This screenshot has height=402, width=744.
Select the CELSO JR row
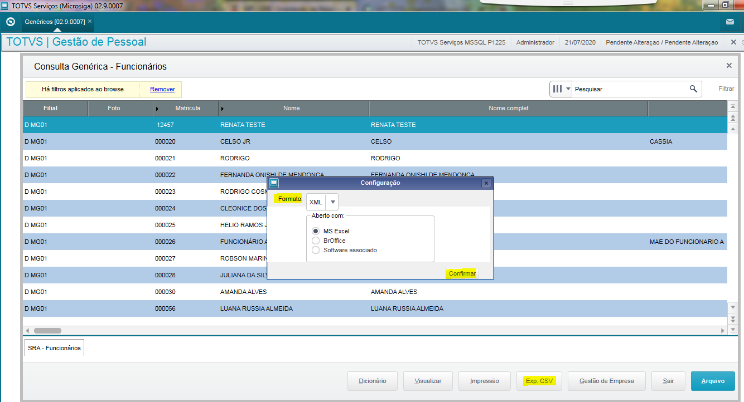click(x=375, y=141)
